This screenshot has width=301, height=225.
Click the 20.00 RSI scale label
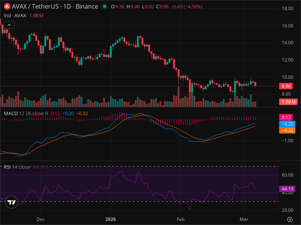click(x=287, y=210)
